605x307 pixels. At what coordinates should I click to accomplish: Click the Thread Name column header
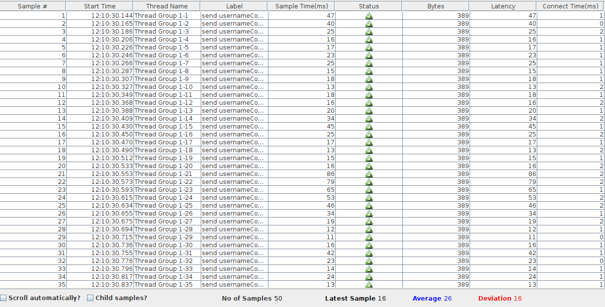tap(167, 6)
